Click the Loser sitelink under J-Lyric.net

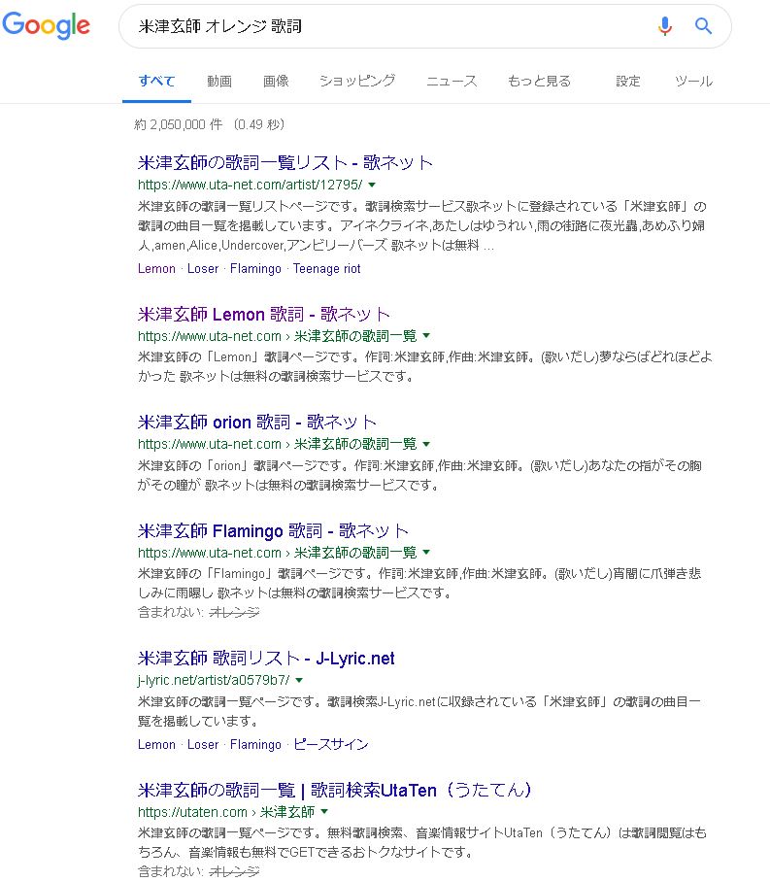pos(203,744)
